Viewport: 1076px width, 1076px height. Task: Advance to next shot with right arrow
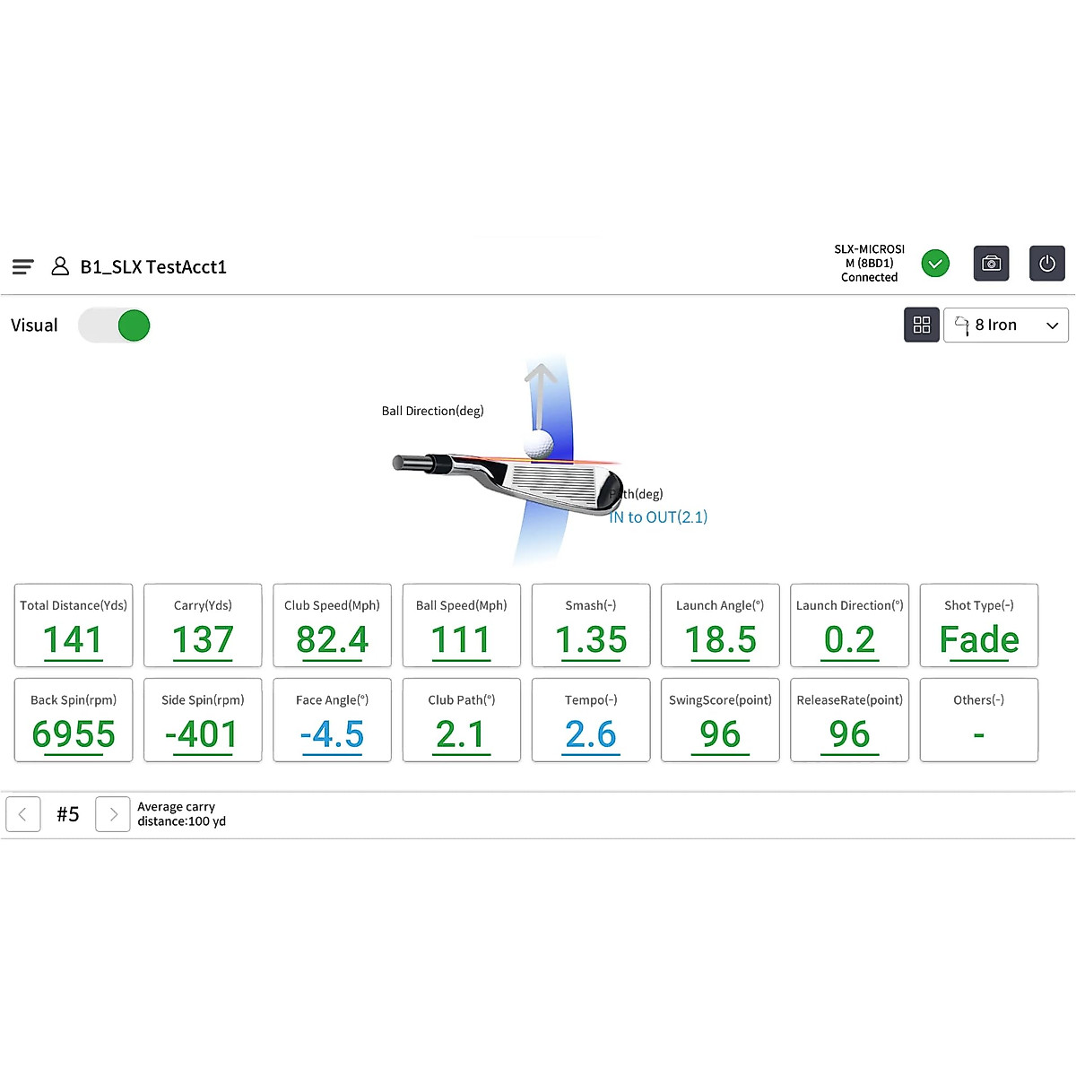tap(112, 814)
